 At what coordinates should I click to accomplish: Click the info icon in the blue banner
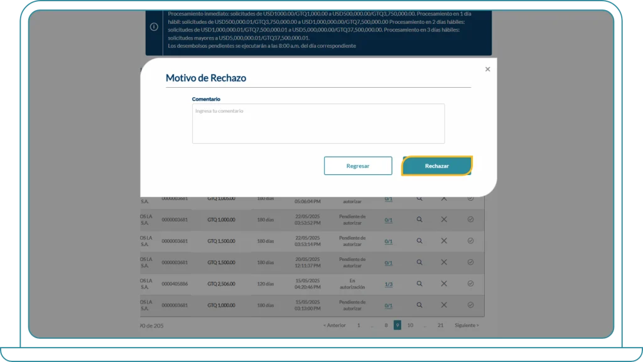154,27
